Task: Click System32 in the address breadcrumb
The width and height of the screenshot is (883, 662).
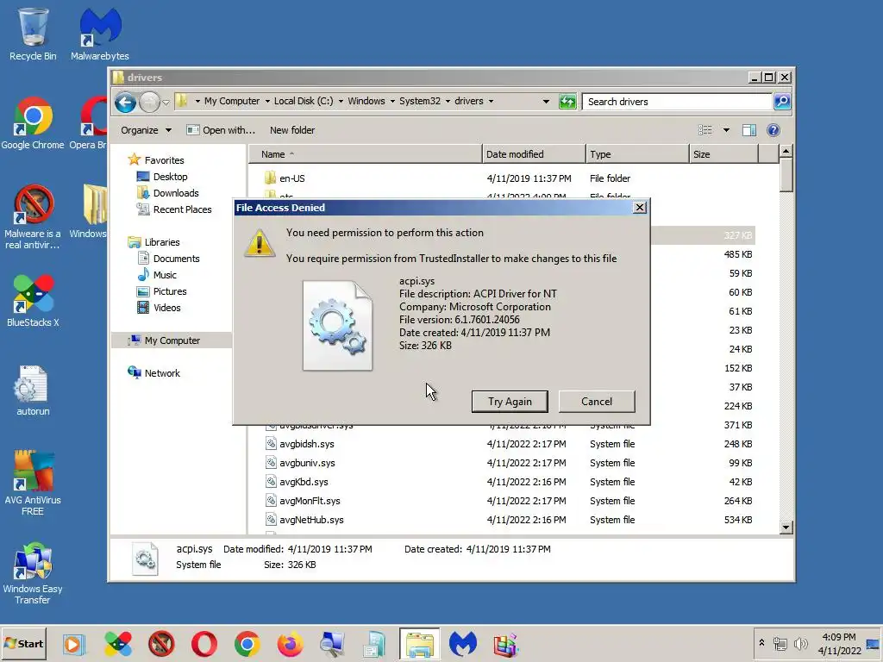Action: (x=420, y=102)
